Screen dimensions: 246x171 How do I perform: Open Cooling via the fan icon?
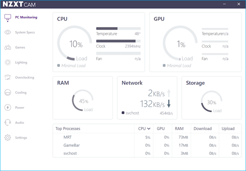(x=8, y=92)
